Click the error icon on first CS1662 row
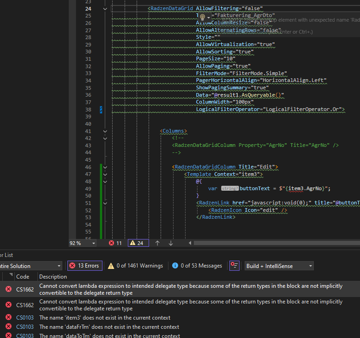Screen dimensions: 360x338 pyautogui.click(x=8, y=289)
